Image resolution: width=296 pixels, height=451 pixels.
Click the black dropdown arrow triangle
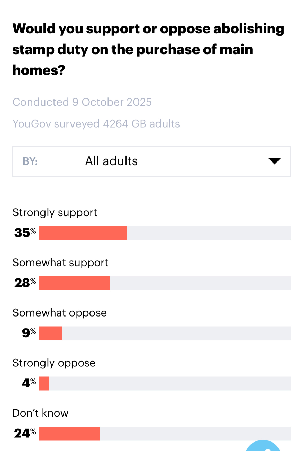coord(274,161)
